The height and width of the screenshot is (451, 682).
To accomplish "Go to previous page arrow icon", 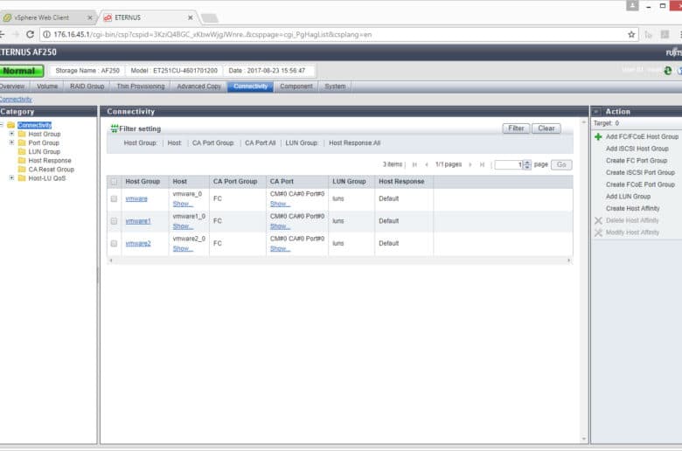I will pos(427,164).
